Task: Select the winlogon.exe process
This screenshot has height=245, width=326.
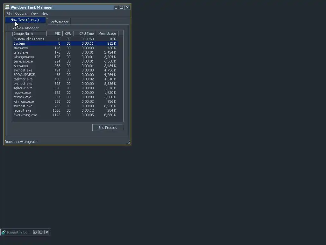Action: click(65, 57)
